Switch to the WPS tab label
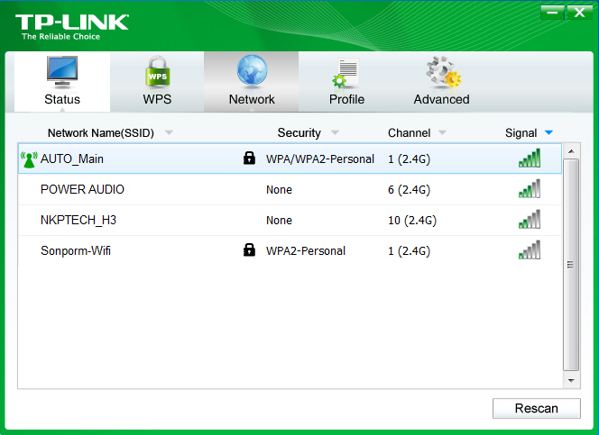Viewport: 599px width, 435px height. (157, 99)
